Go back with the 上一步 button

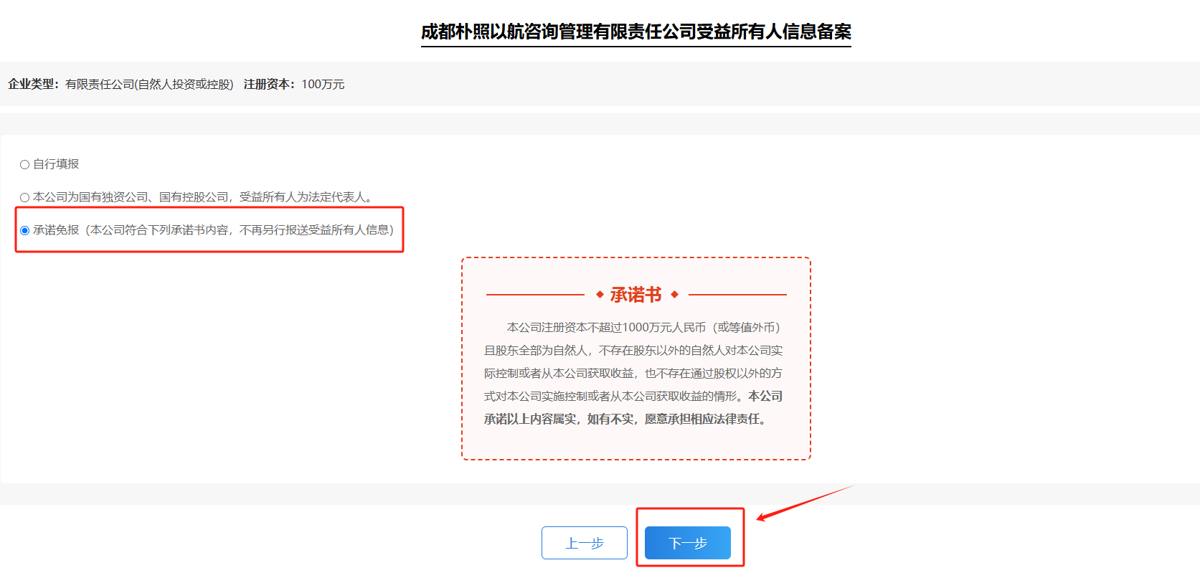click(x=584, y=543)
